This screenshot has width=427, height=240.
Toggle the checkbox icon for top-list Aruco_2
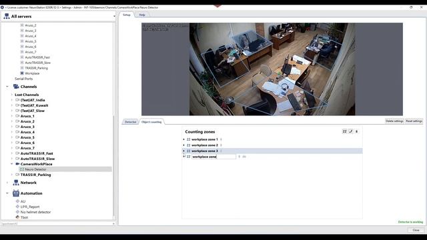[22, 25]
